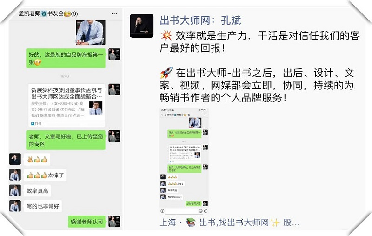This screenshot has width=372, height=236.
Task: Select the 太棒了 thumbs-up message bubble
Action: pyautogui.click(x=45, y=175)
